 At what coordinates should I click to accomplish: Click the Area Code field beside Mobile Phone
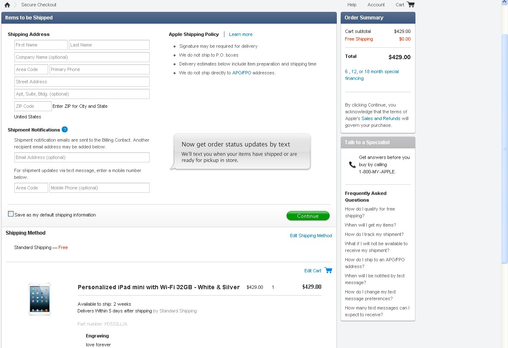pos(31,188)
